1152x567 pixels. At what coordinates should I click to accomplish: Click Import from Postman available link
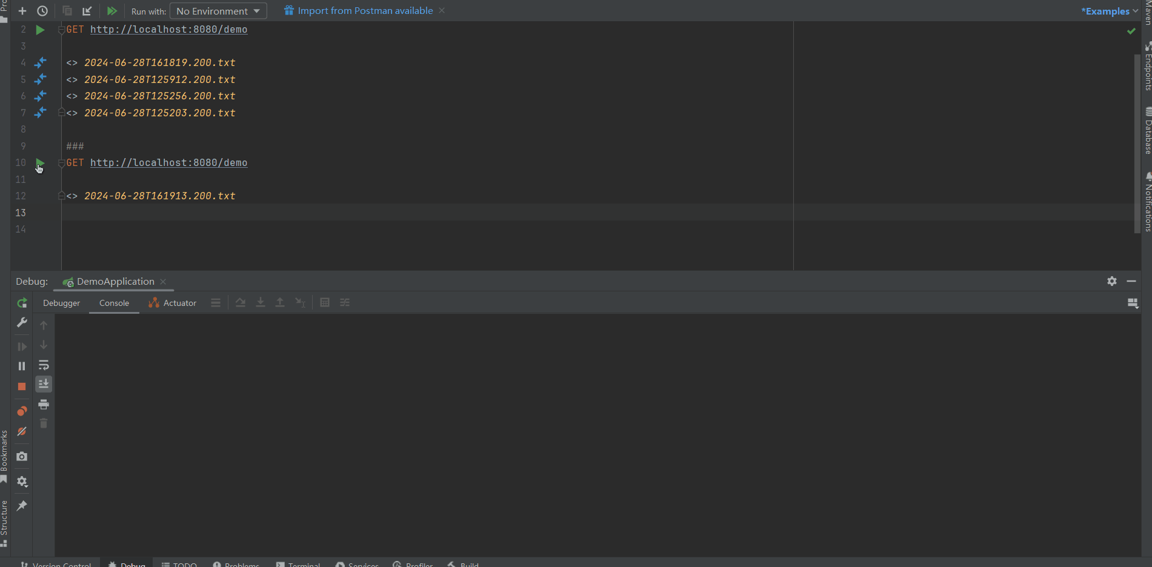365,10
